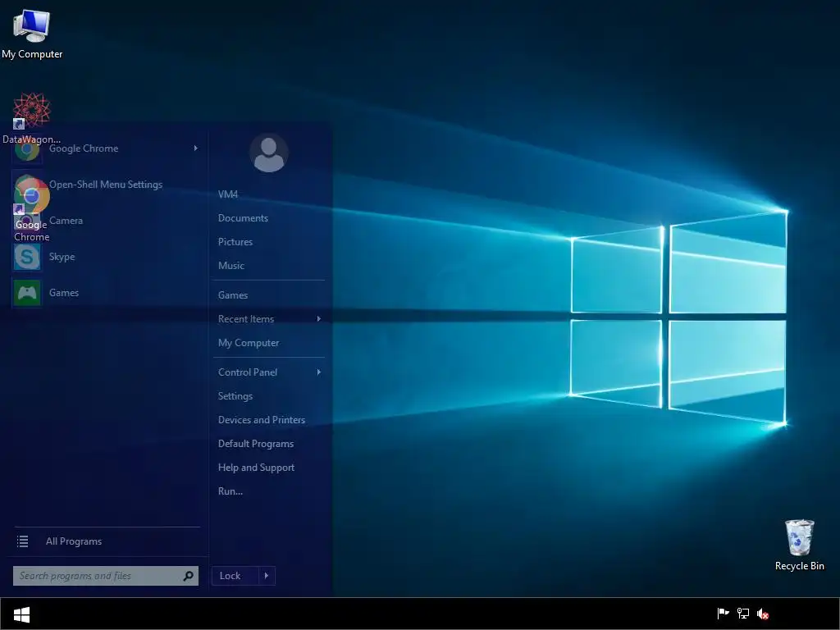Launch Camera from Start menu

(107, 220)
